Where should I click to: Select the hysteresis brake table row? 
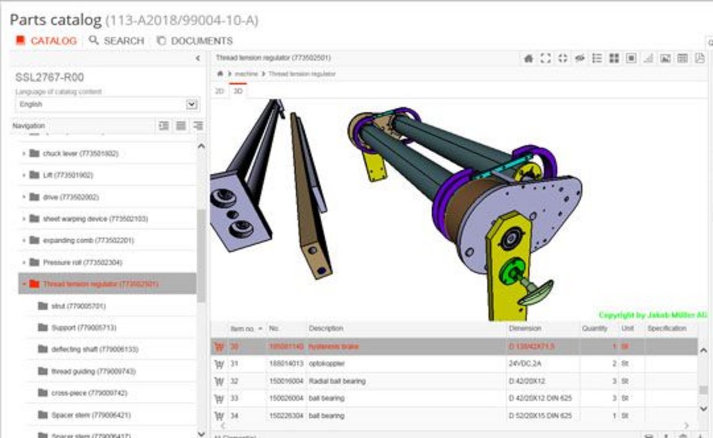click(x=454, y=347)
